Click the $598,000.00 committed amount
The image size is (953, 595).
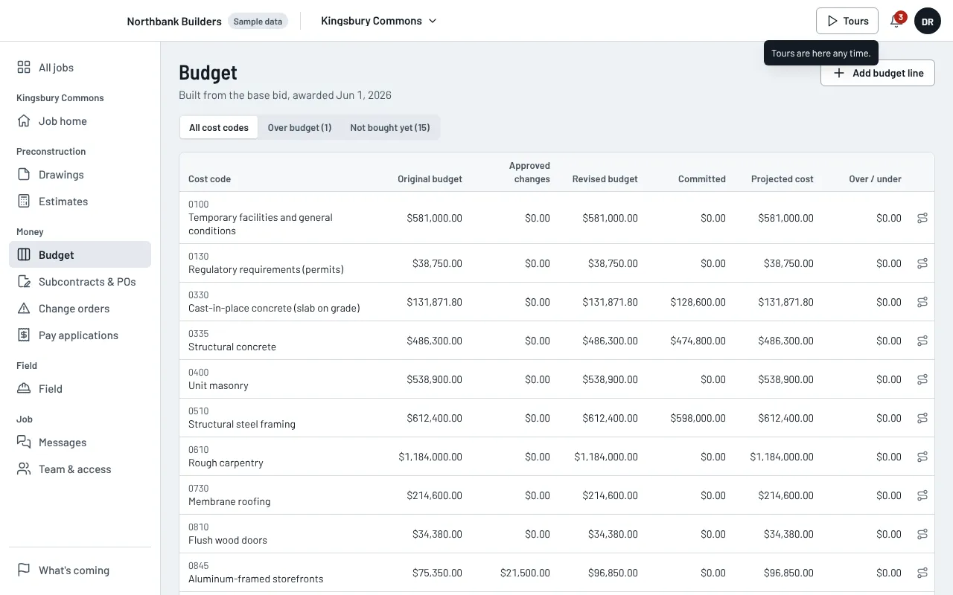[x=698, y=418]
